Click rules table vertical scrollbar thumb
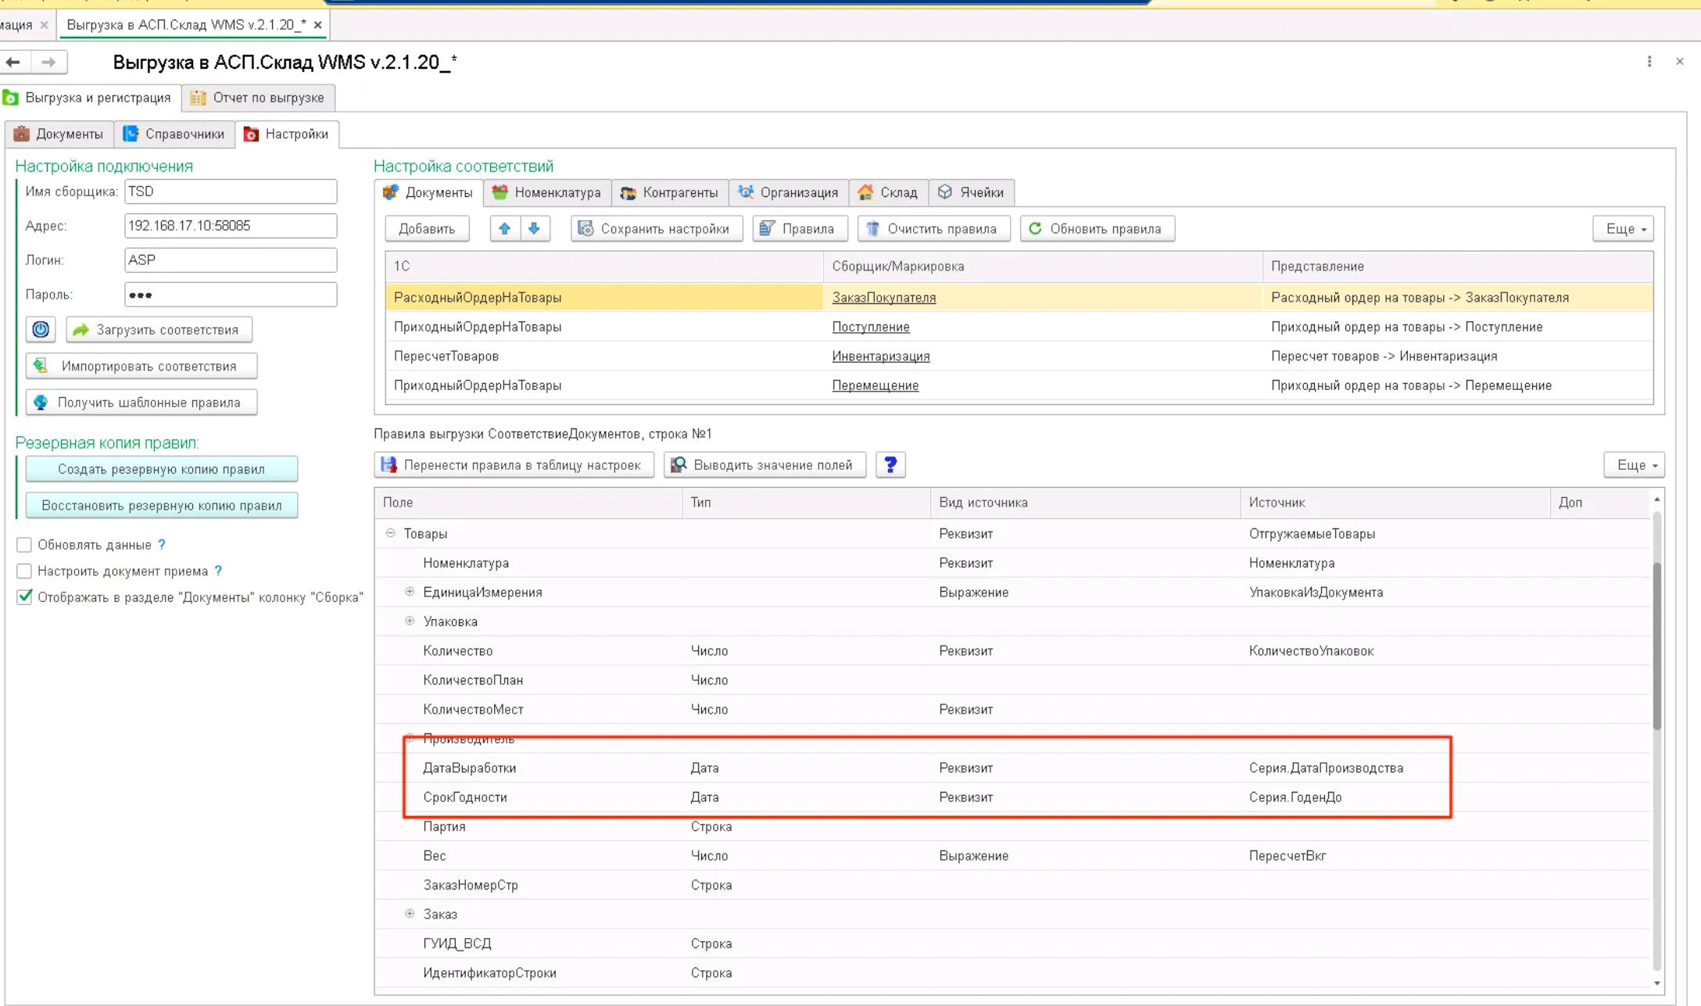1701x1006 pixels. 1656,645
